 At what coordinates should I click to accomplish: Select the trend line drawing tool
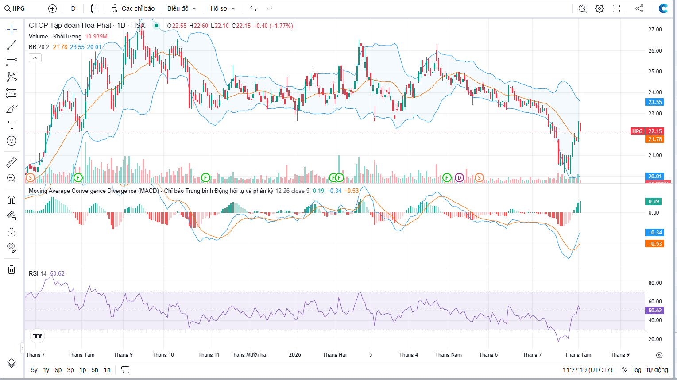point(12,45)
